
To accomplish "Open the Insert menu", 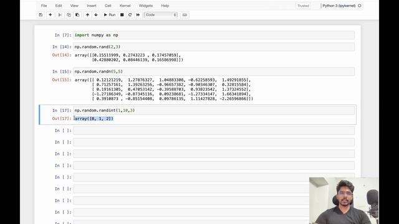I will 92,6.
